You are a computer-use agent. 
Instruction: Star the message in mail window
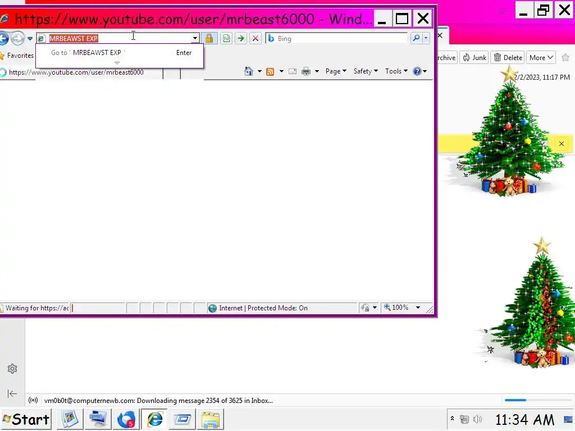pos(565,58)
